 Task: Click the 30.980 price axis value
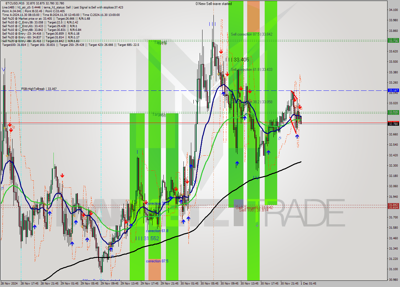click(393, 280)
